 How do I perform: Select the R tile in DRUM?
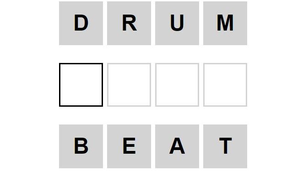click(129, 23)
